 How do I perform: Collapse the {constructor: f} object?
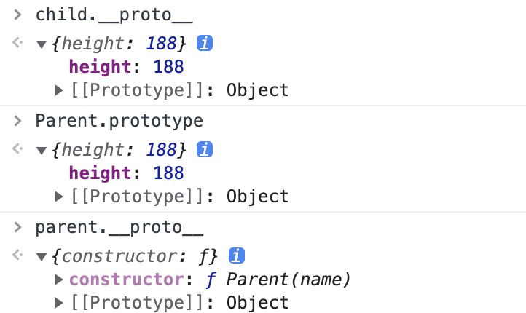(x=42, y=256)
